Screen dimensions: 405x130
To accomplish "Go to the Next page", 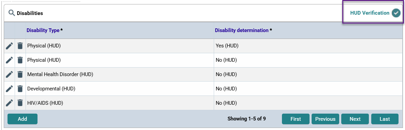I will 355,119.
